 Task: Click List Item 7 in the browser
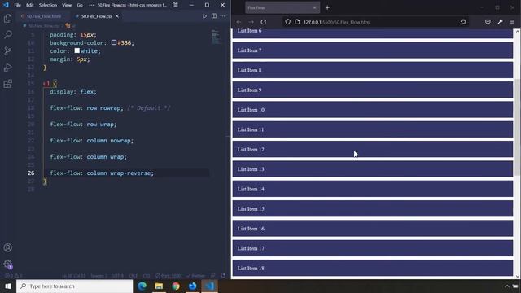[373, 50]
